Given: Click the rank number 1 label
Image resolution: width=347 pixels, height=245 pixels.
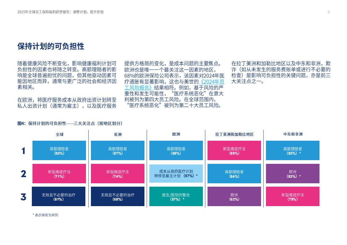Looking at the screenshot, I should [23, 151].
